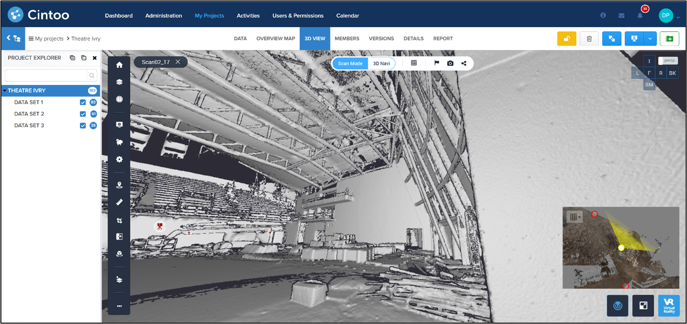The width and height of the screenshot is (687, 324).
Task: Open the blue save button's dropdown arrow
Action: tap(649, 38)
